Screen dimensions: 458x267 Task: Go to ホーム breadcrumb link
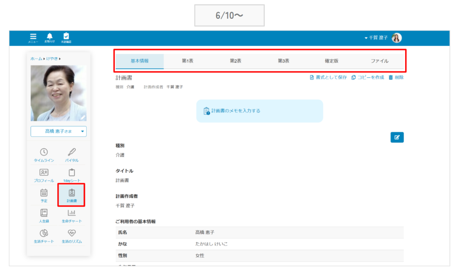[36, 58]
